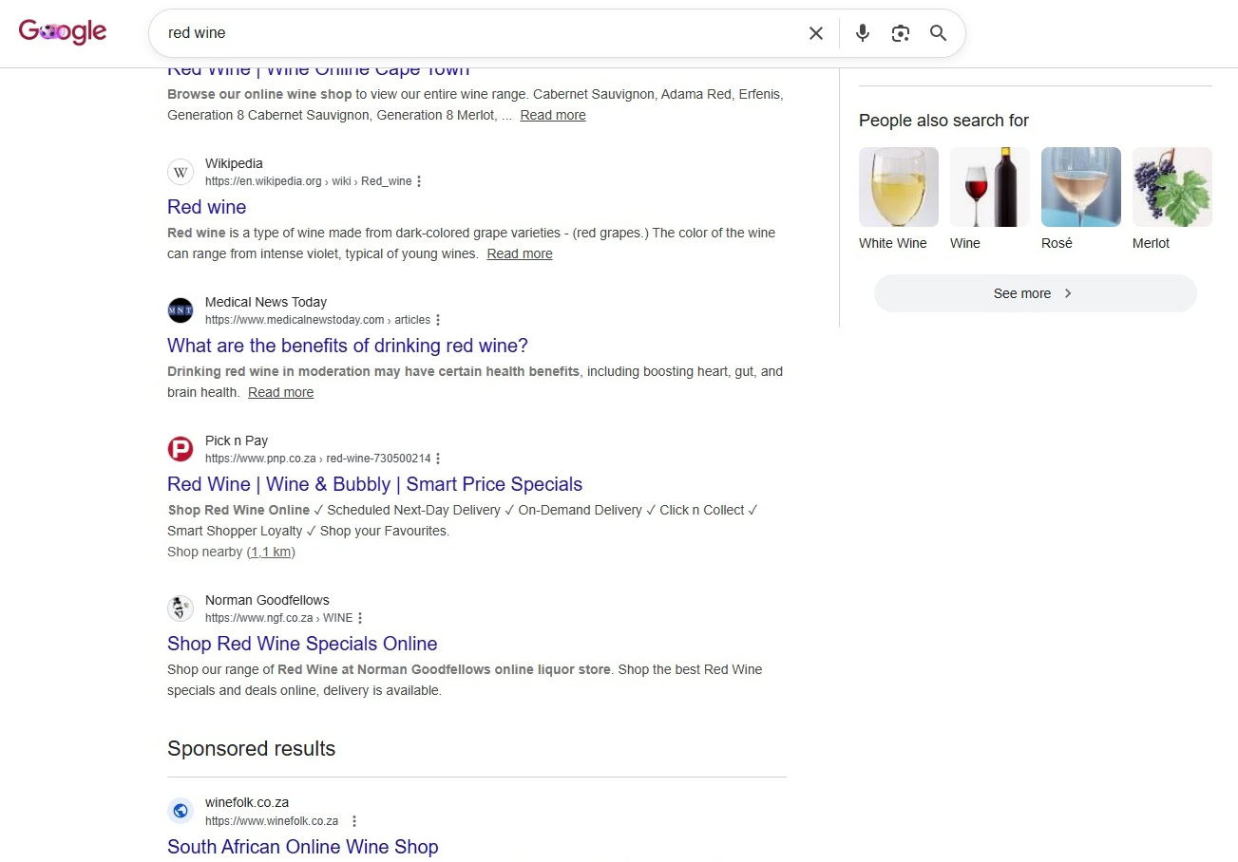Click the Google logo
The width and height of the screenshot is (1238, 862).
click(63, 32)
